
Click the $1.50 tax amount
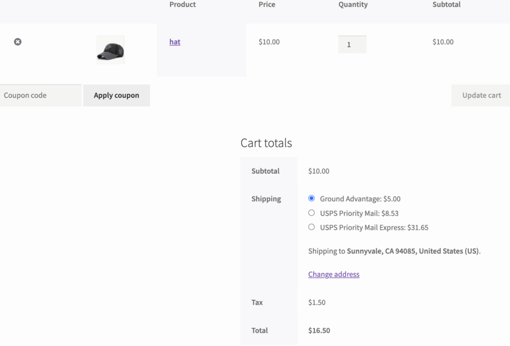tap(317, 303)
